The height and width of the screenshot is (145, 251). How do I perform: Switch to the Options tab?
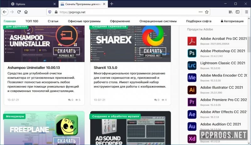coord(34,4)
